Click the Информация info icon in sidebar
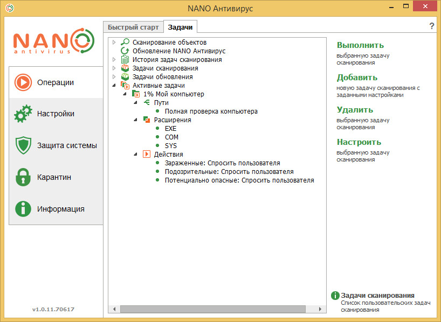The height and width of the screenshot is (322, 441). (x=23, y=209)
